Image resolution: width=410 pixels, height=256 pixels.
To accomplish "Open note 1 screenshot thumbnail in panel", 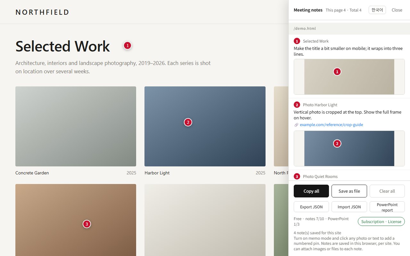I will pyautogui.click(x=349, y=77).
